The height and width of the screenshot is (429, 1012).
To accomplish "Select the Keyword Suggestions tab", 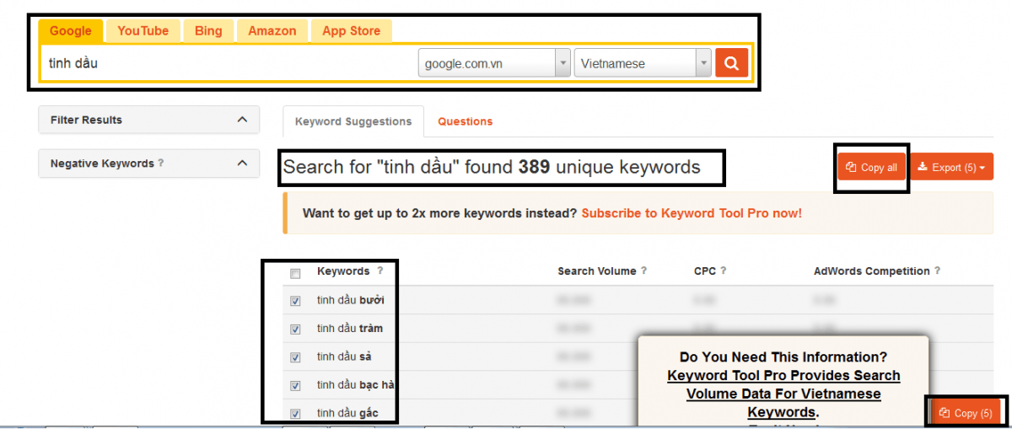I will 353,121.
